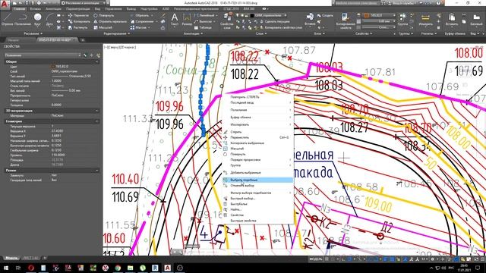Insert a Таблица (Table)
The width and height of the screenshot is (486, 273).
[203, 27]
